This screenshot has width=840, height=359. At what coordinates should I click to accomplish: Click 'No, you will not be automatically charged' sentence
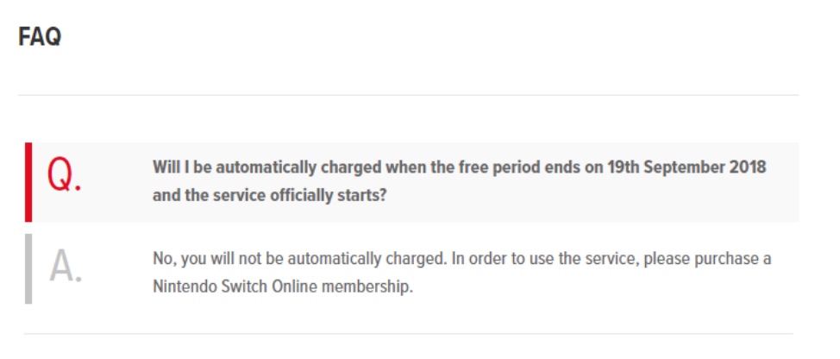(300, 260)
